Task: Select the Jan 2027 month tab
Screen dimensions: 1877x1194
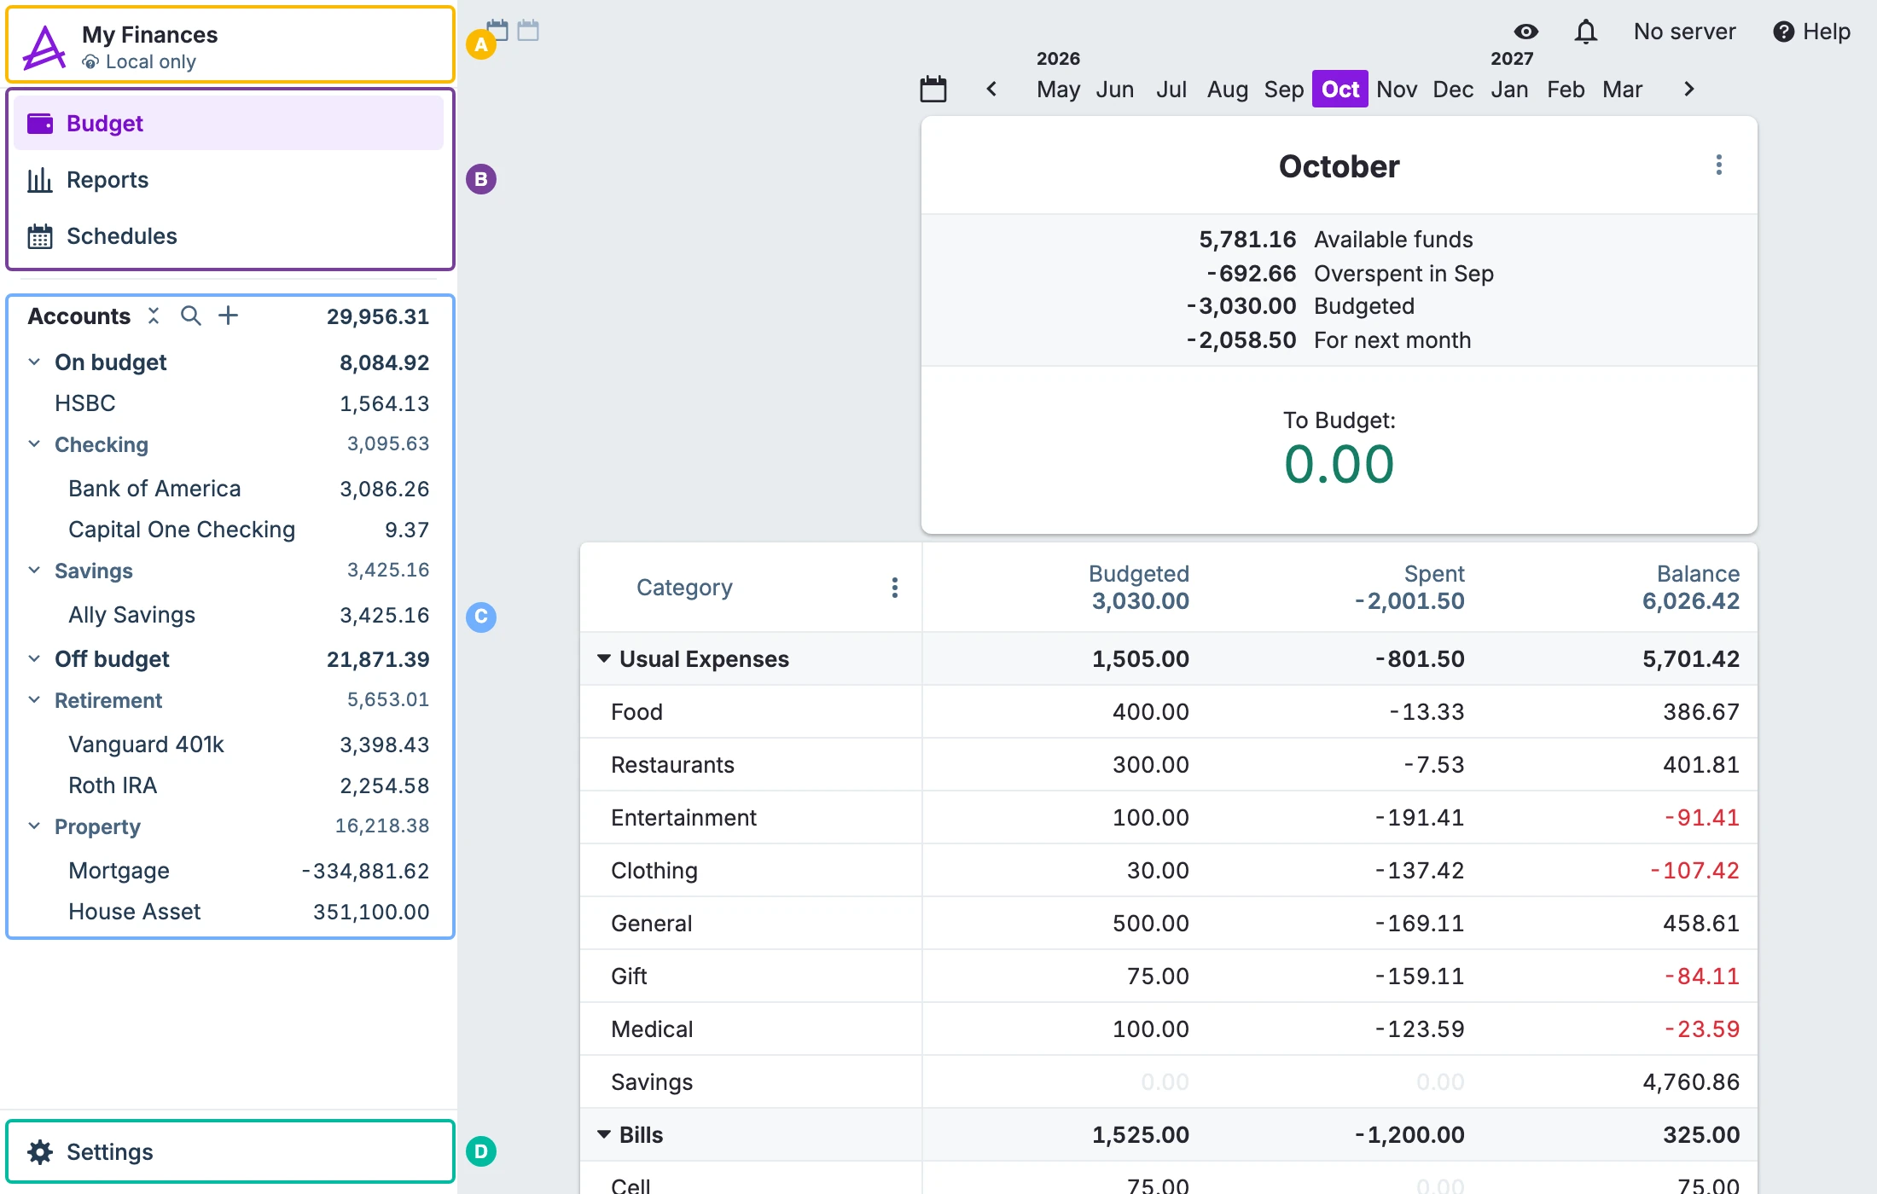Action: [1509, 89]
